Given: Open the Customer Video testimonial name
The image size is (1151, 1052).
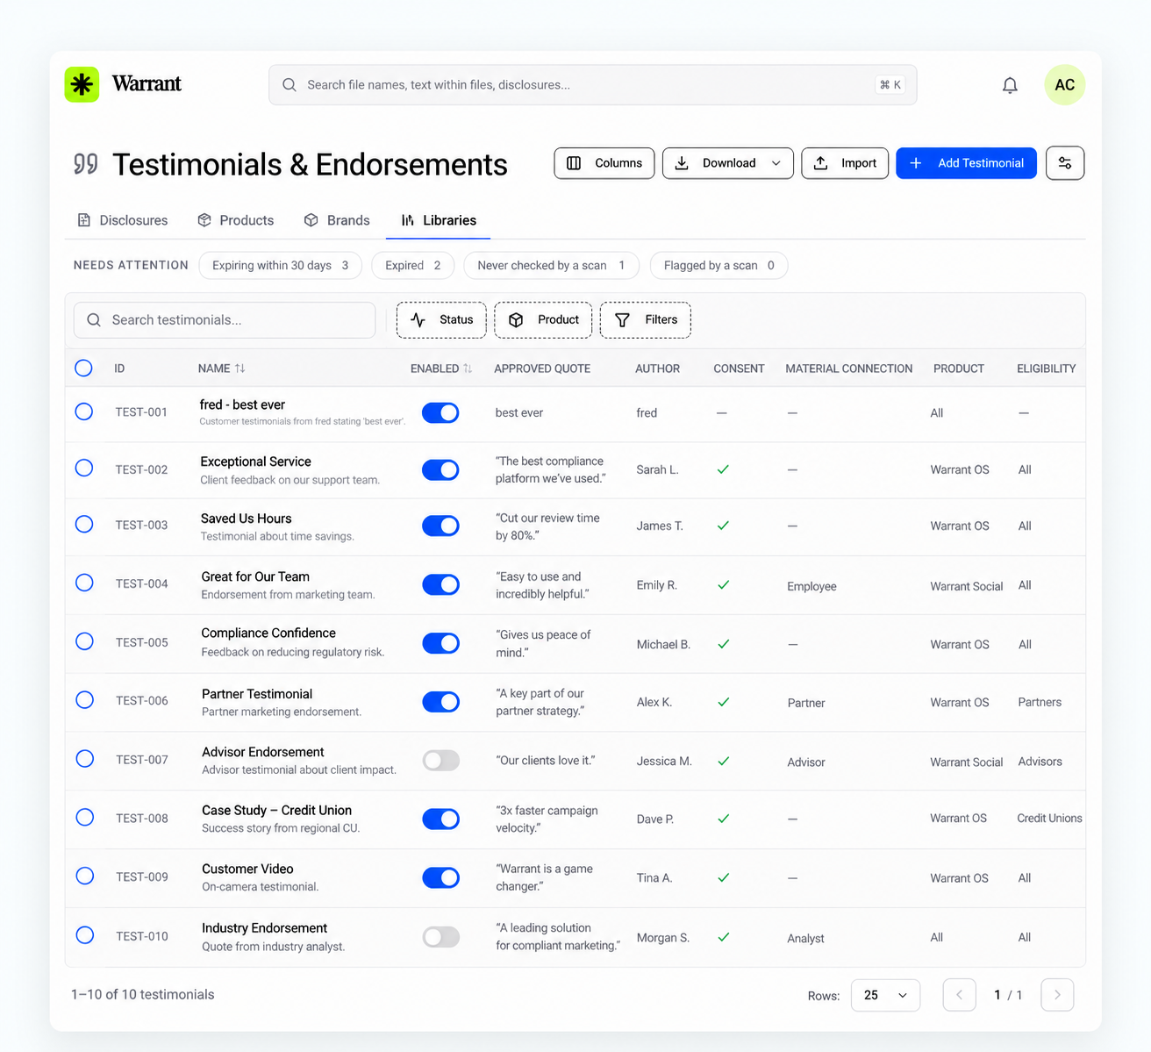Looking at the screenshot, I should point(247,869).
